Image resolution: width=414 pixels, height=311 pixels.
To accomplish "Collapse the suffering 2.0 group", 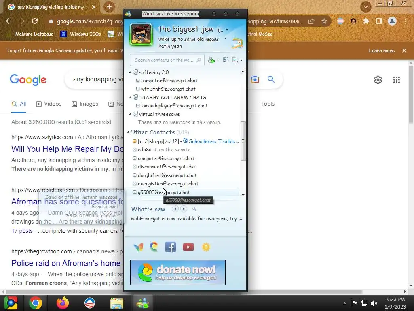I will click(x=130, y=72).
